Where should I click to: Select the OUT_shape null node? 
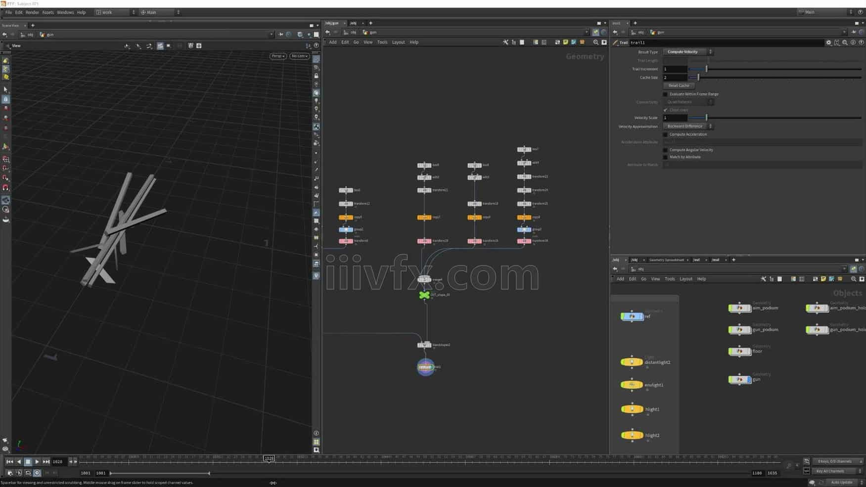click(x=424, y=295)
